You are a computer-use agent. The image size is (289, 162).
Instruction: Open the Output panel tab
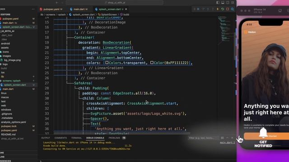46,138
